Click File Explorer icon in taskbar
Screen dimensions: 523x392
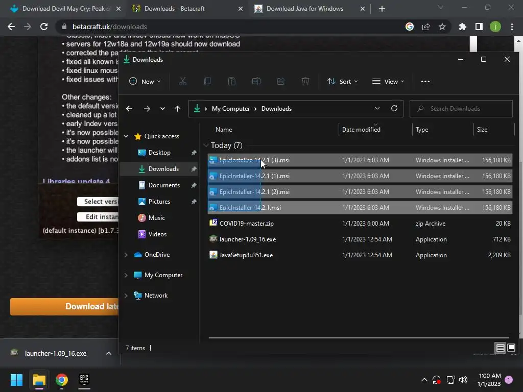pyautogui.click(x=39, y=380)
